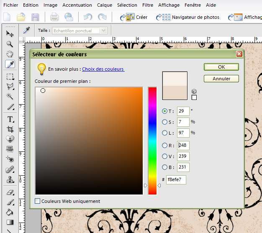Select the Gradient tool
The height and width of the screenshot is (233, 262).
point(10,222)
